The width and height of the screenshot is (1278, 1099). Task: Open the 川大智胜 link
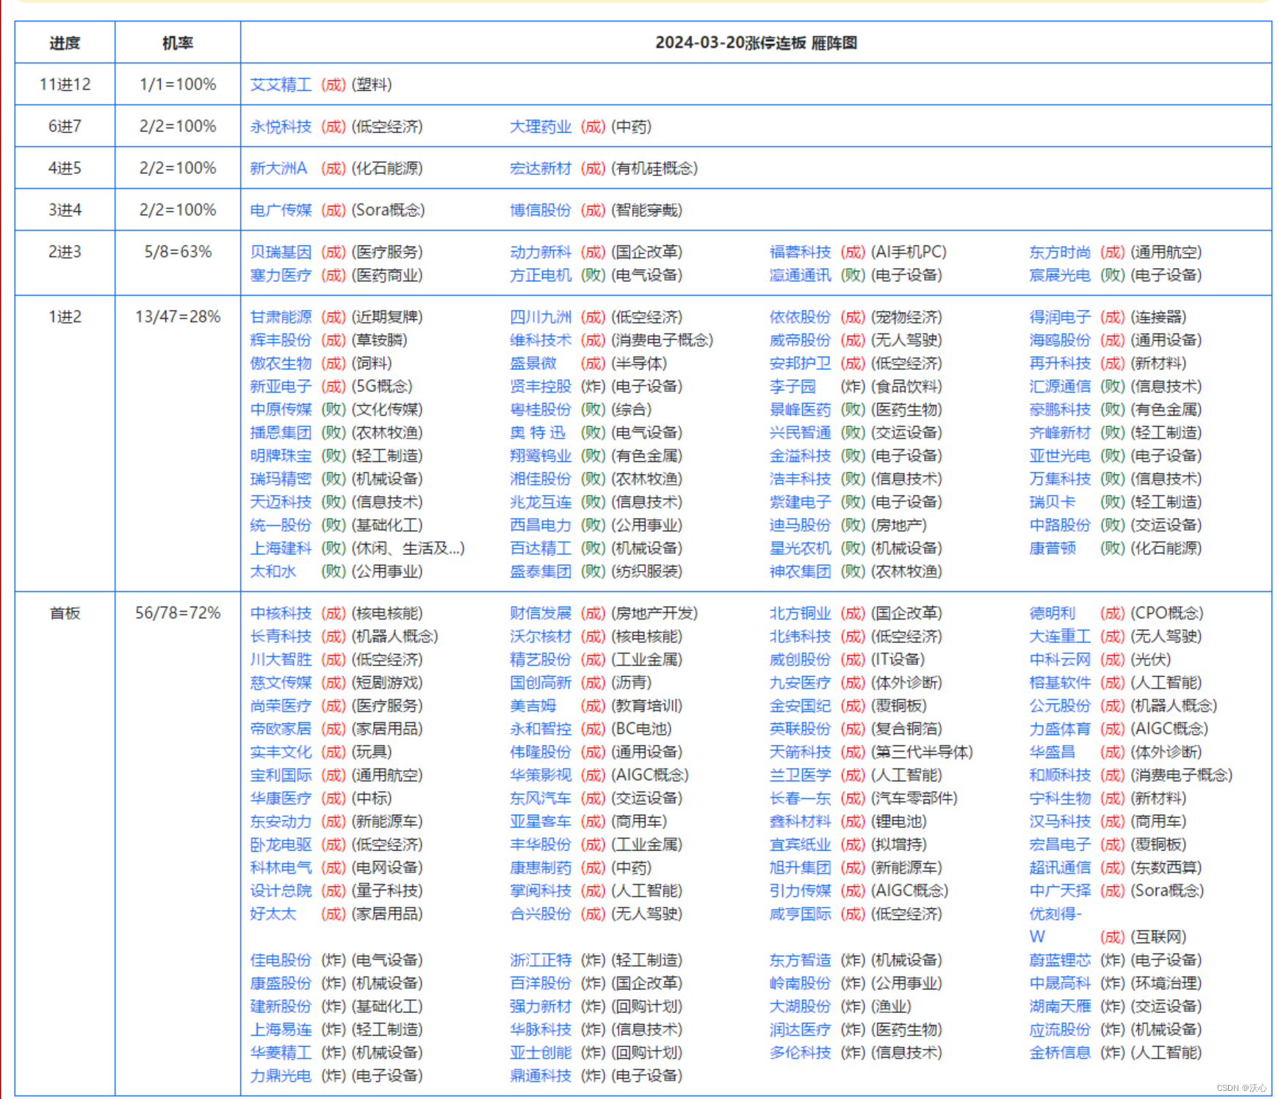click(x=281, y=659)
